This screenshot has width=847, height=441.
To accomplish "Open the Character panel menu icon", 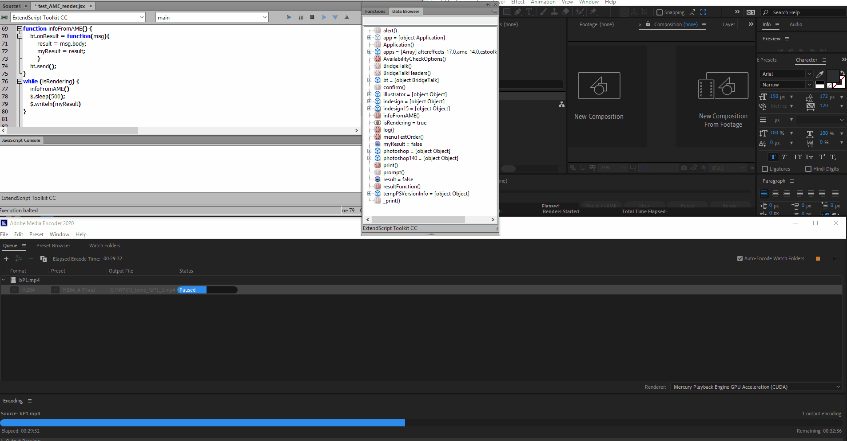I will coord(824,60).
